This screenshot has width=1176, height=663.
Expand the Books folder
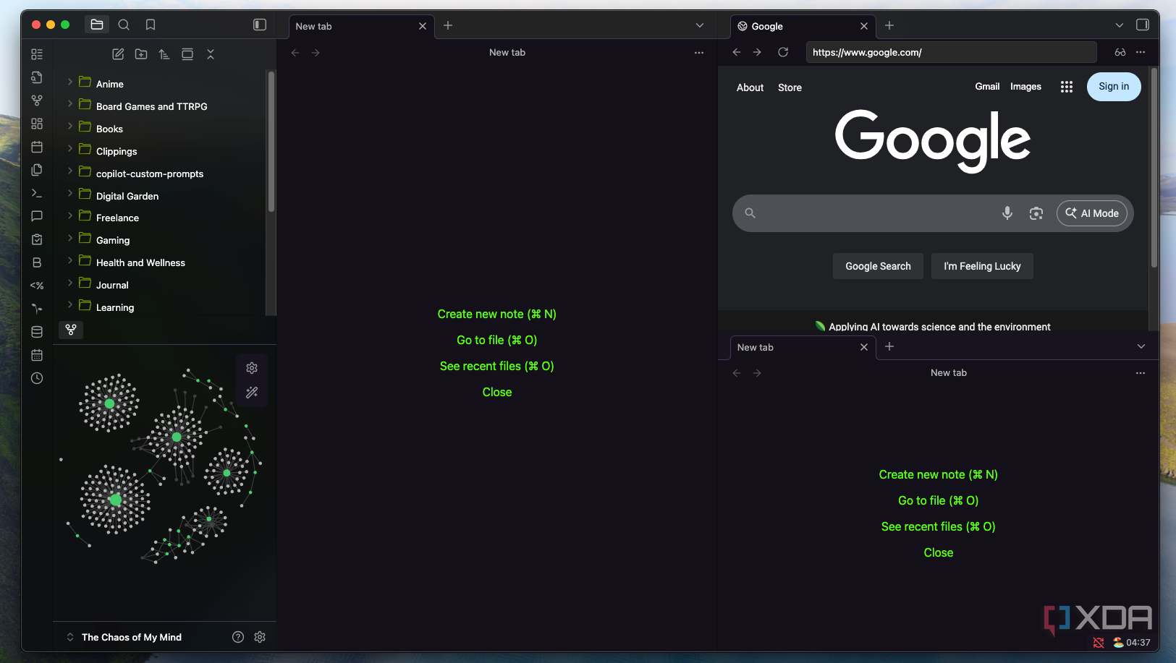coord(70,127)
